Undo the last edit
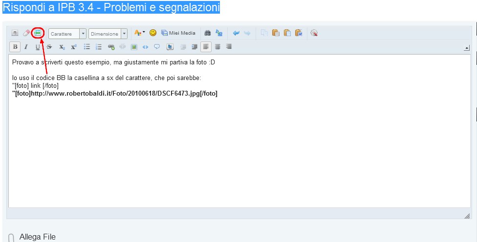The height and width of the screenshot is (242, 477). coord(236,33)
